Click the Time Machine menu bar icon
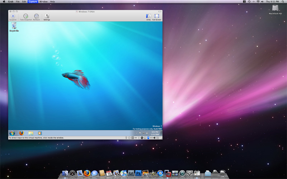Viewport: 287px width, 179px height. [x=249, y=1]
